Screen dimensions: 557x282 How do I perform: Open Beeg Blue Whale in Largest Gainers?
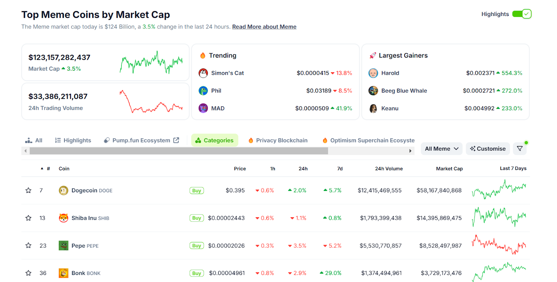click(404, 91)
